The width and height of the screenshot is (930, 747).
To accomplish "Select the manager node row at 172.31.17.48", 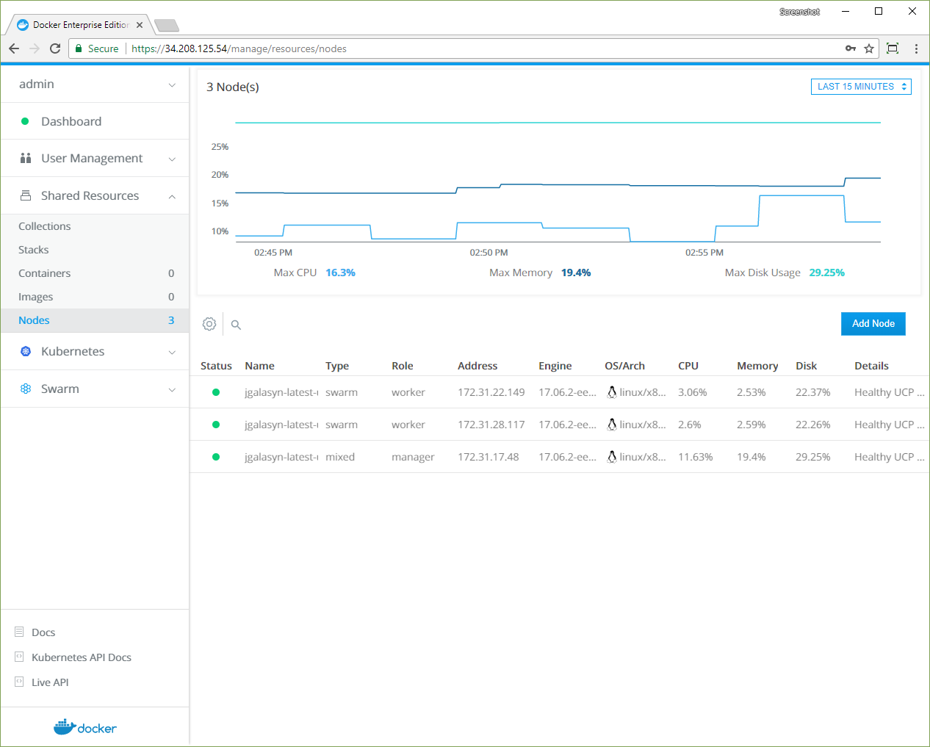I will pyautogui.click(x=488, y=457).
